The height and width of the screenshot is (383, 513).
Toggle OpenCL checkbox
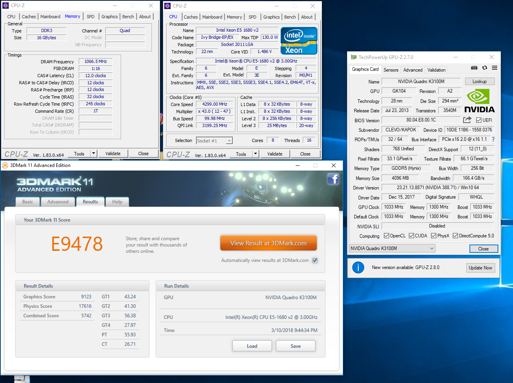click(386, 236)
